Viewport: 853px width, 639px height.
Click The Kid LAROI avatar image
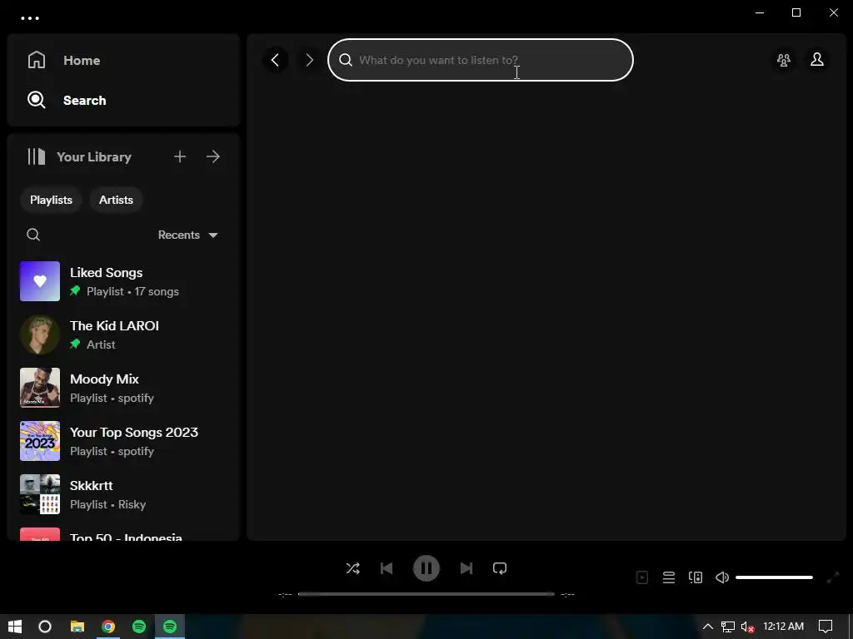pyautogui.click(x=40, y=334)
